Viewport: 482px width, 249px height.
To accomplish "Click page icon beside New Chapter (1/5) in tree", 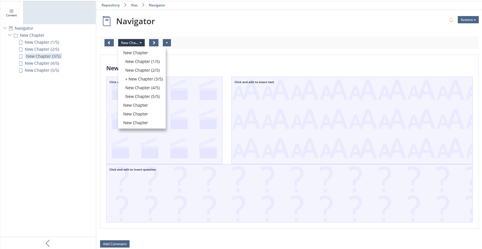I will pos(21,43).
